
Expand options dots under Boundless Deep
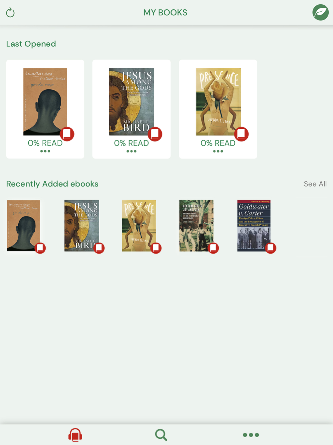(x=45, y=151)
